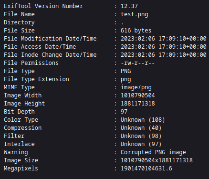
Task: Click the Interlace value Unknown (97)
Action: (141, 144)
